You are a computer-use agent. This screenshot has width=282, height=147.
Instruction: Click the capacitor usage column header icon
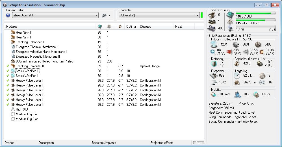120,27
